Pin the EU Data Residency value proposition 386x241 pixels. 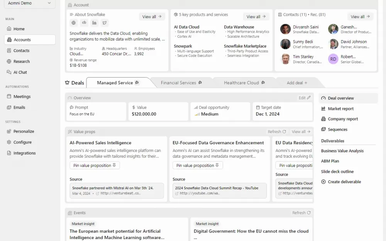coord(295,165)
